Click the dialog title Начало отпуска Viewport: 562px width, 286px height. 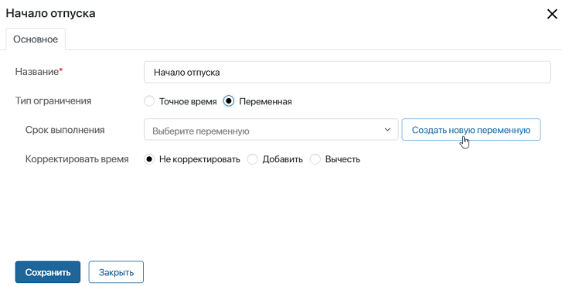[50, 13]
